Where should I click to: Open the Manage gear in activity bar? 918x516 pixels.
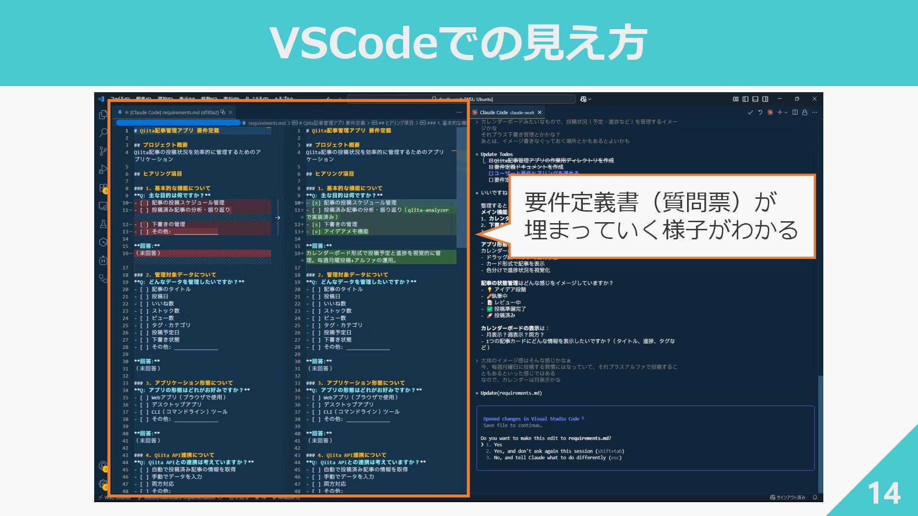click(x=103, y=484)
